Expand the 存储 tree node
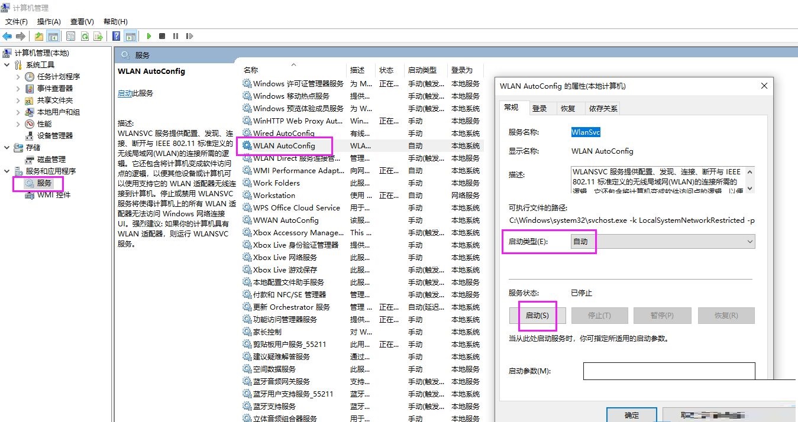This screenshot has height=422, width=798. pos(6,147)
